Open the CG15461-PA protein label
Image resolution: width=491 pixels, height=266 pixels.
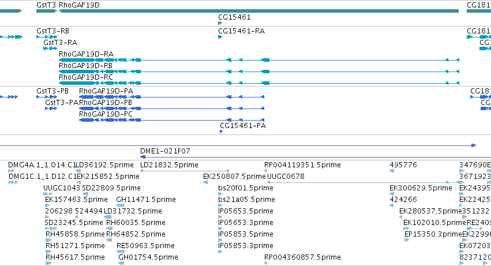coord(243,126)
